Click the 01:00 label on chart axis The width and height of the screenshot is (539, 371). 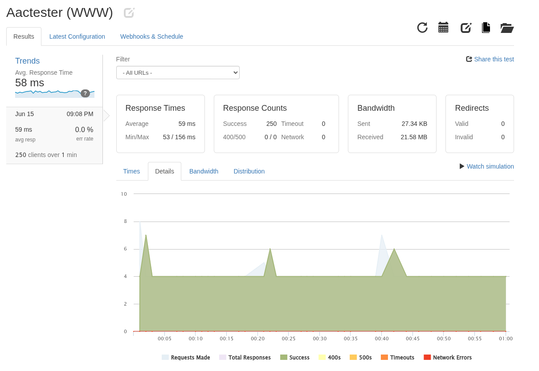(506, 339)
